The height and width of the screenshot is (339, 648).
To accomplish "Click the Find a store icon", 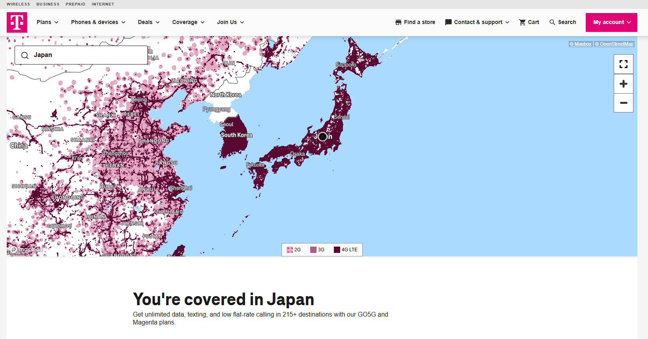I will coord(398,22).
